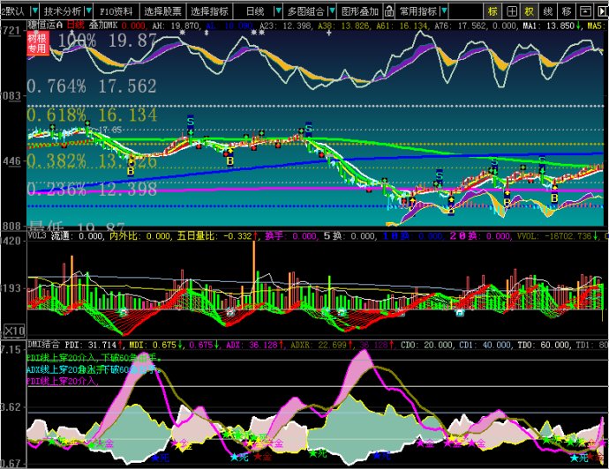
Task: Open the 日线 period dropdown arrow
Action: coord(278,11)
